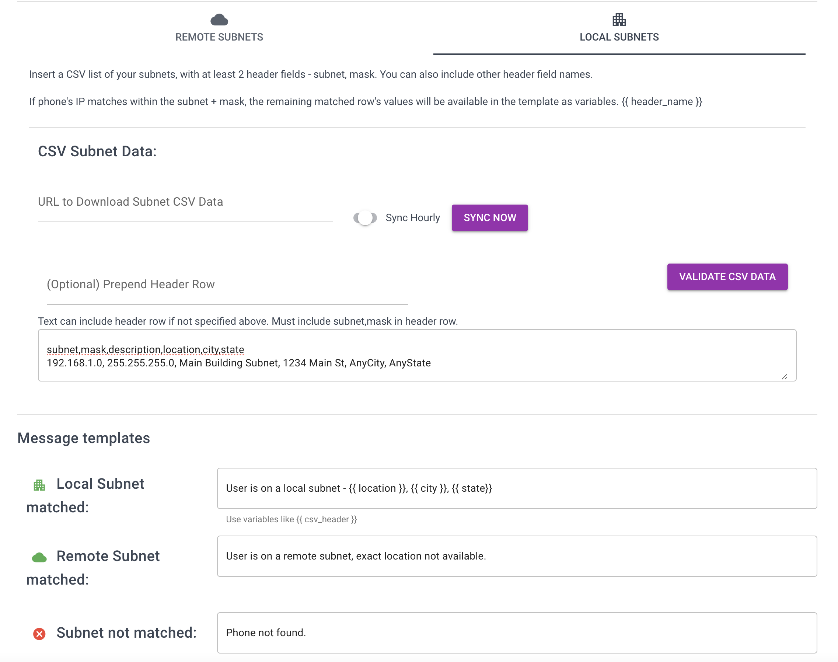Enable the Sync Hourly toggle
Image resolution: width=838 pixels, height=662 pixels.
pyautogui.click(x=364, y=217)
